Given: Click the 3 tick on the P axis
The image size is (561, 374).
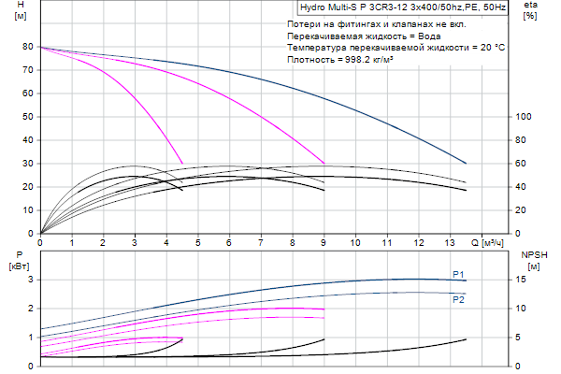Looking at the screenshot, I should 32,280.
